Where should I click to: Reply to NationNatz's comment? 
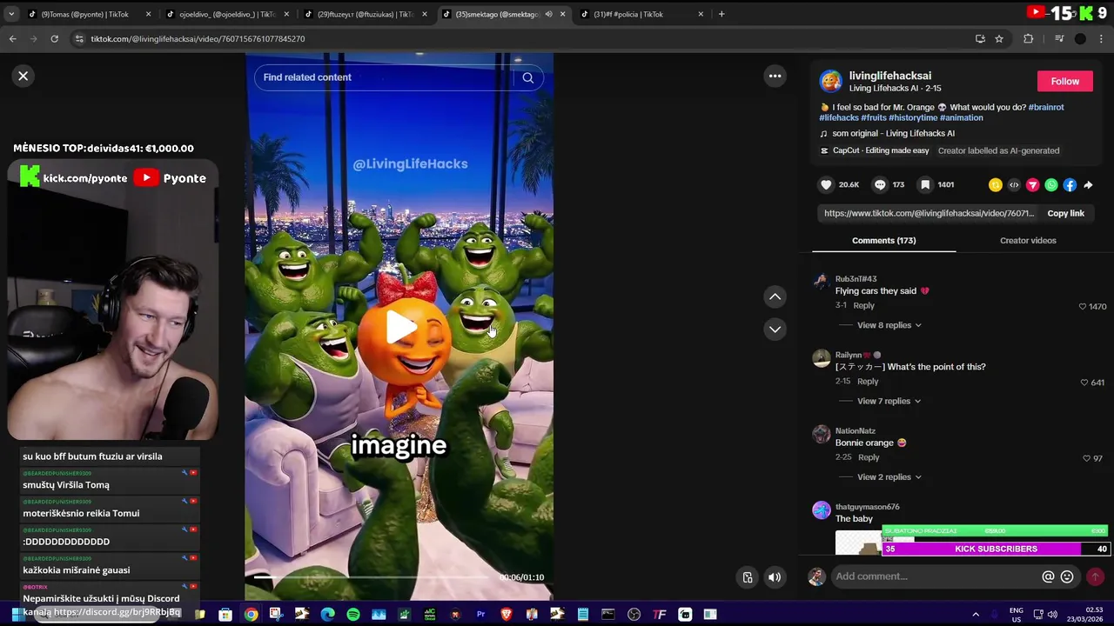[869, 457]
